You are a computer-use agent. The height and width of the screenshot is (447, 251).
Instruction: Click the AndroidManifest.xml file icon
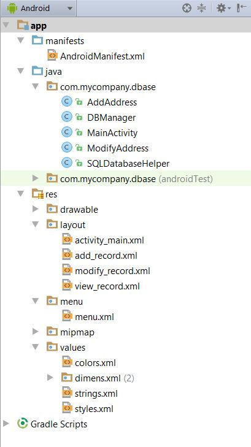click(52, 55)
